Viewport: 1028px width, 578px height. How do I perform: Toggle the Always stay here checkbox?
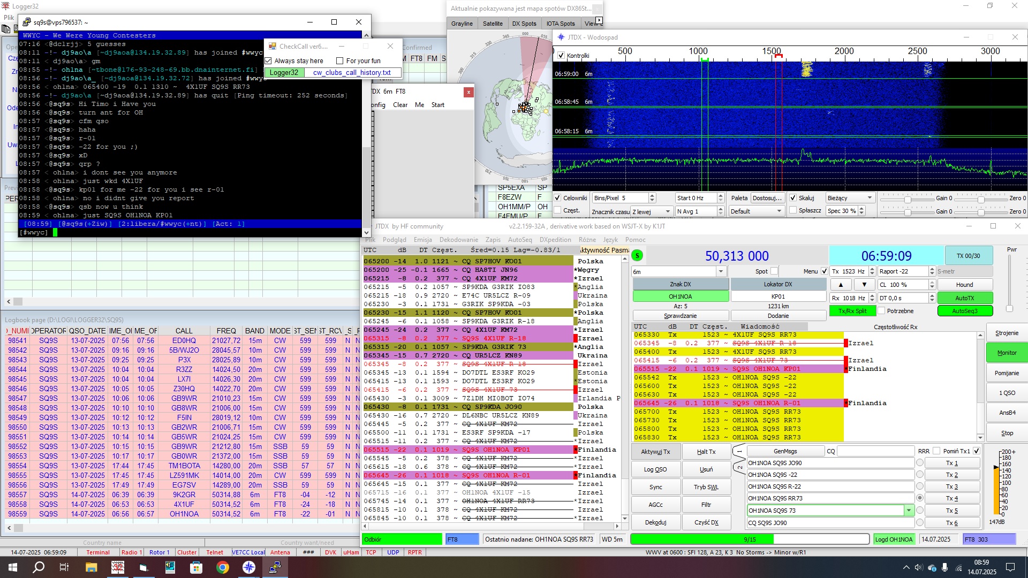(269, 61)
